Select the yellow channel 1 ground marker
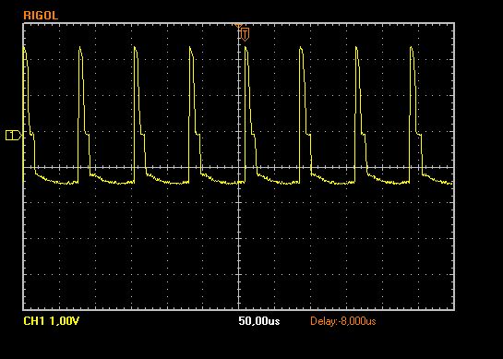Viewport: 503px width, 359px height. 14,136
